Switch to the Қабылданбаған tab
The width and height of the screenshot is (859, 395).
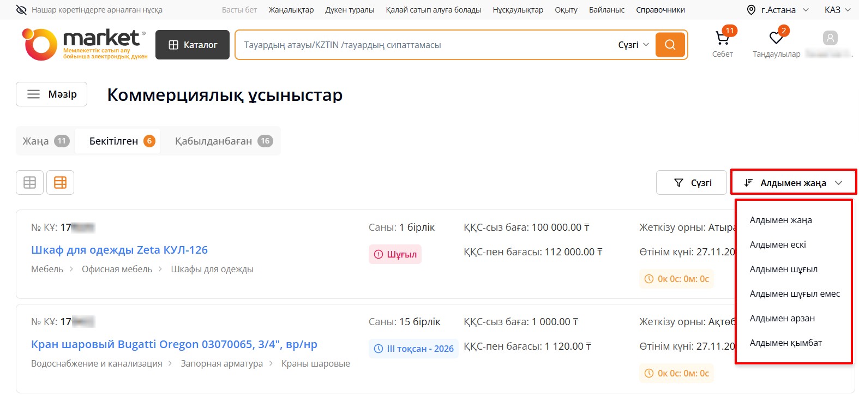point(223,141)
